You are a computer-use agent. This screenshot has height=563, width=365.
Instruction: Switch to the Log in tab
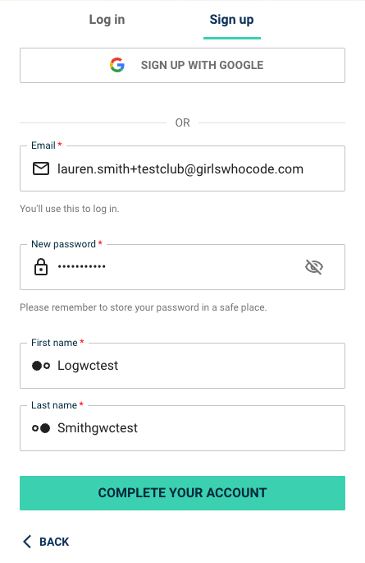point(107,20)
